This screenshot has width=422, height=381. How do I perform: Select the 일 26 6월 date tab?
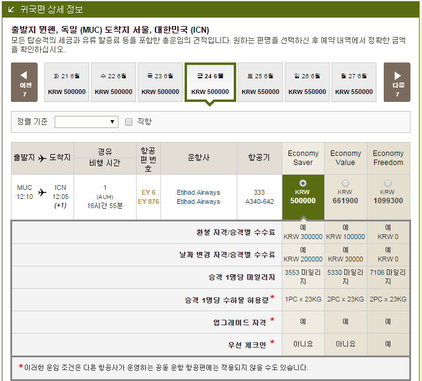(307, 83)
